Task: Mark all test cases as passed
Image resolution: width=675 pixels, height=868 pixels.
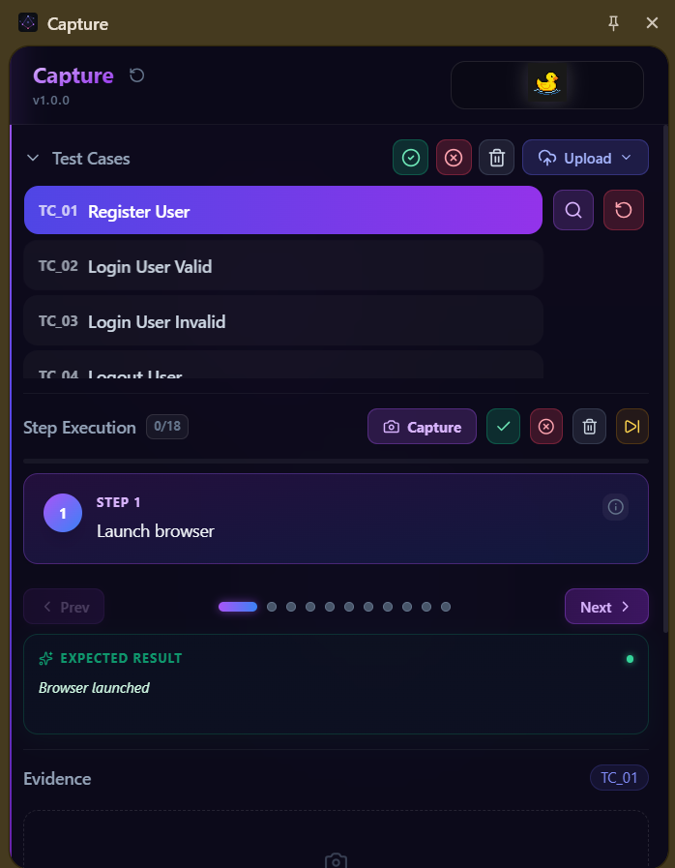Action: pos(410,157)
